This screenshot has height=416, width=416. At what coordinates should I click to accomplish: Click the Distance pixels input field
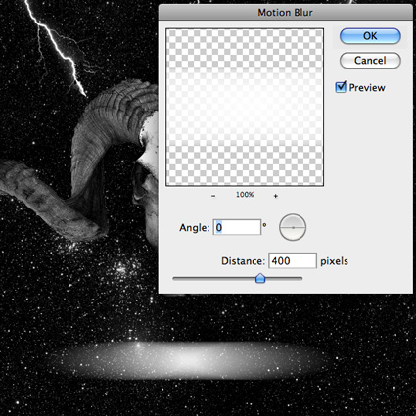click(x=293, y=260)
